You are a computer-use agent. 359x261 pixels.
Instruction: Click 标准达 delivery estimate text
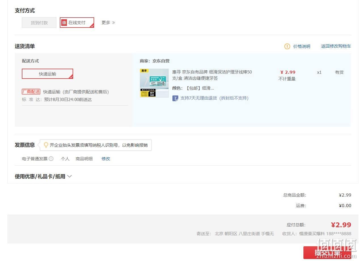57,100
